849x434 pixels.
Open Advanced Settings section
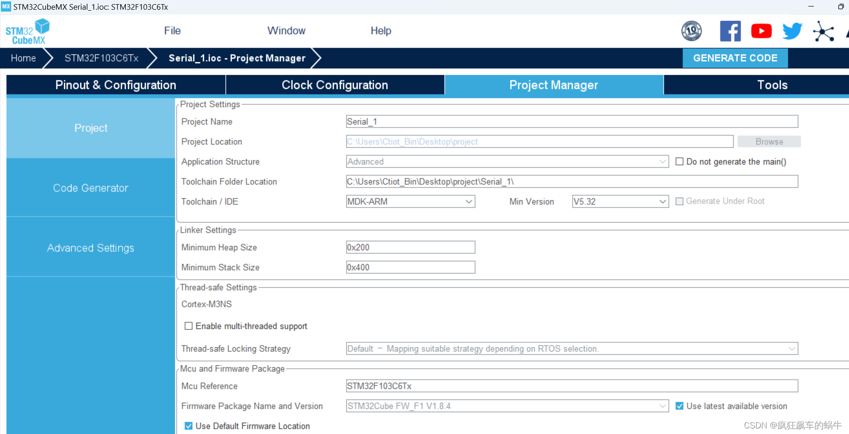coord(91,248)
